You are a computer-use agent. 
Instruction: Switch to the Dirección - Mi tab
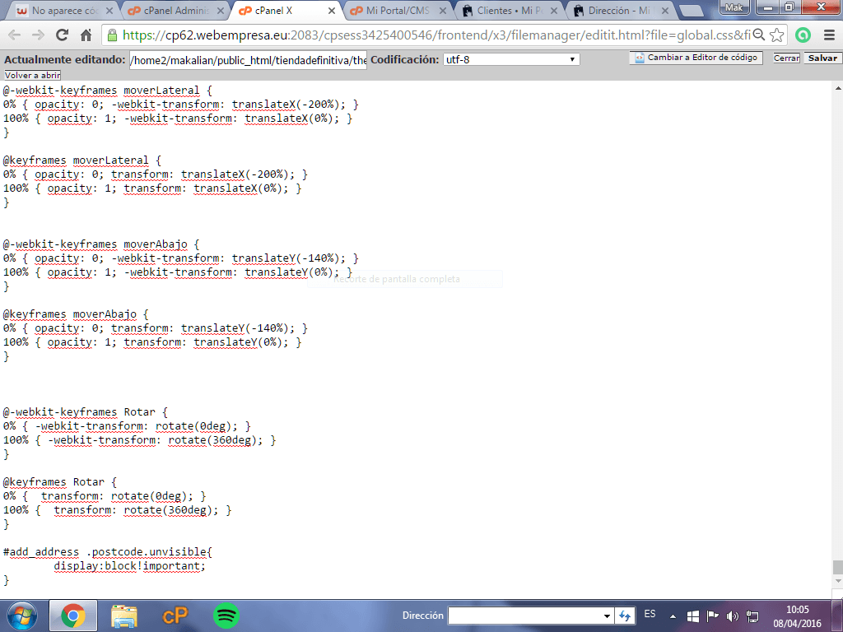click(x=621, y=10)
